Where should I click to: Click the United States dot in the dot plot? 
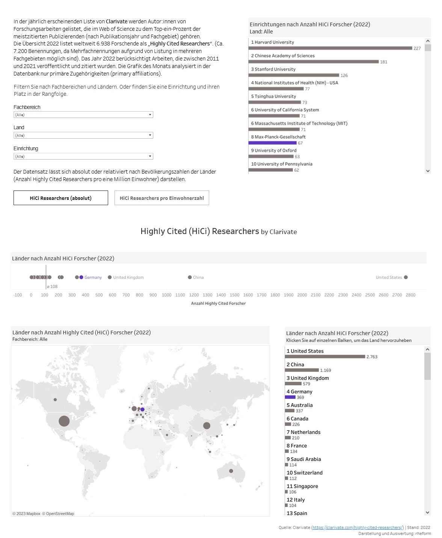(x=406, y=277)
